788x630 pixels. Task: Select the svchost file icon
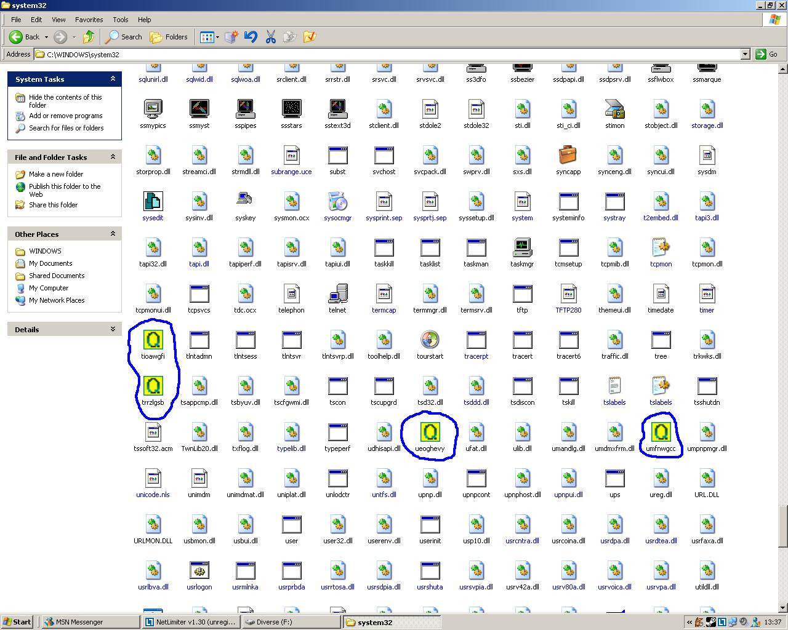[x=384, y=155]
